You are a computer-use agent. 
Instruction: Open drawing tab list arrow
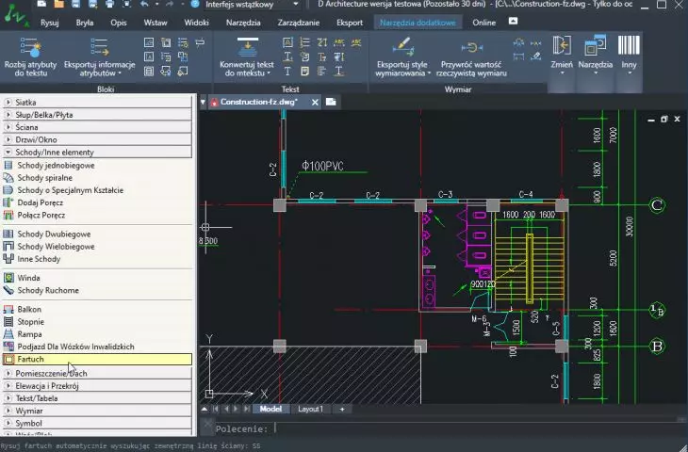tap(204, 102)
